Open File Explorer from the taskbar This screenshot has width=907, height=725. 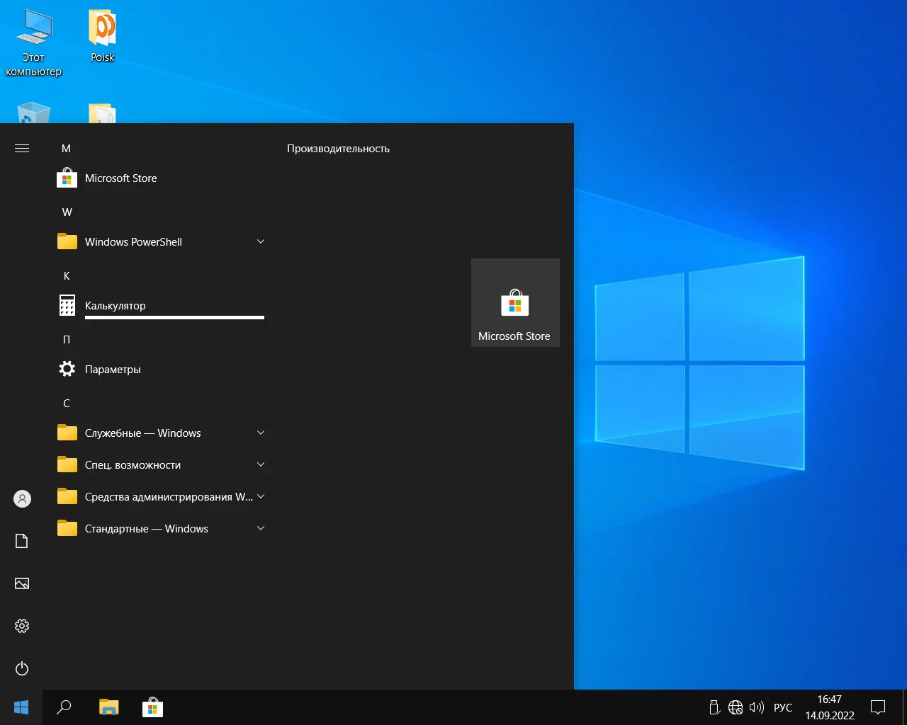(108, 707)
